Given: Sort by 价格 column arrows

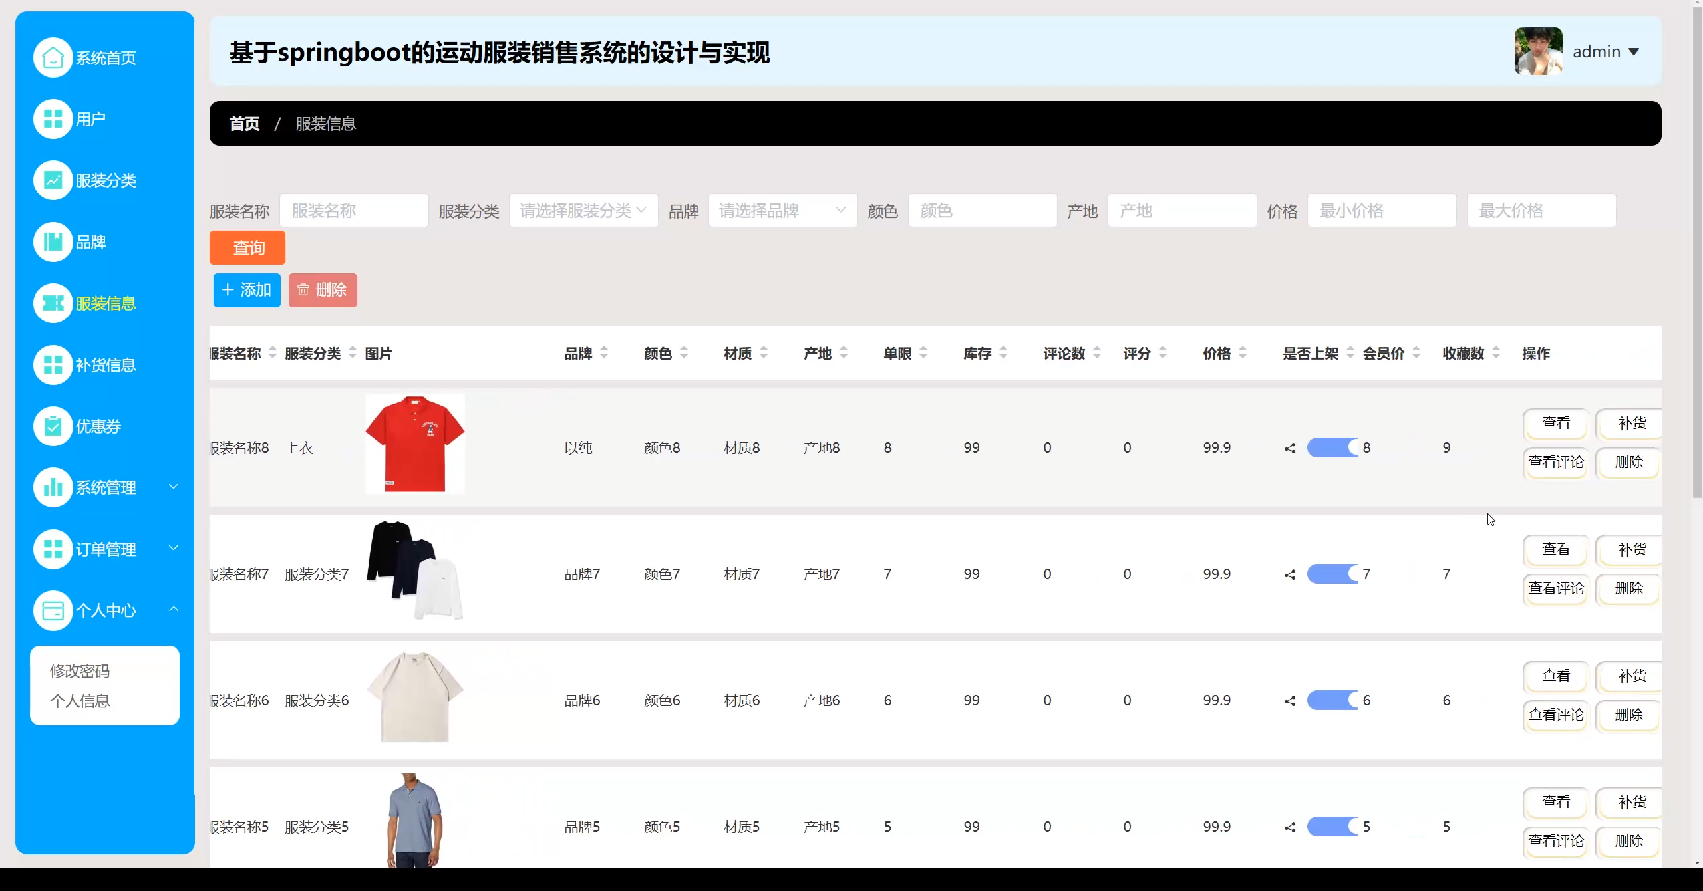Looking at the screenshot, I should point(1243,353).
